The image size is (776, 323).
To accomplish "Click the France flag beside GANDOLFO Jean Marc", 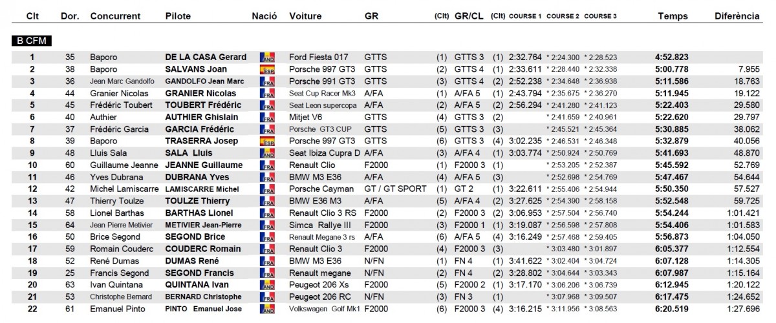I will pyautogui.click(x=266, y=81).
